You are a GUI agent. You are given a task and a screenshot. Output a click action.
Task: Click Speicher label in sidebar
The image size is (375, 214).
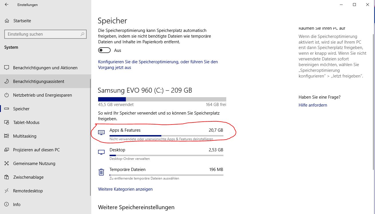21,109
